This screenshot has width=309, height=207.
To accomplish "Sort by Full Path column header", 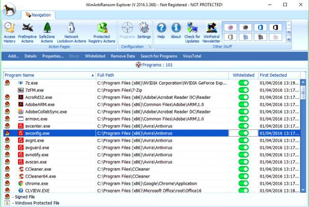I will tap(162, 75).
